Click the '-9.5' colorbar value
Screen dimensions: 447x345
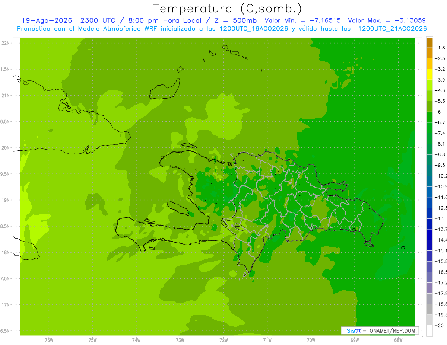point(440,165)
